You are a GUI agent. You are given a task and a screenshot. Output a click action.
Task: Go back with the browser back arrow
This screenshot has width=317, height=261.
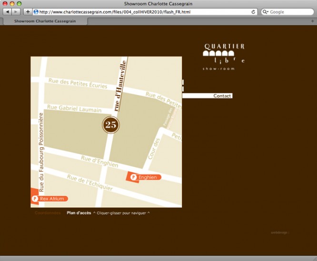(x=8, y=12)
